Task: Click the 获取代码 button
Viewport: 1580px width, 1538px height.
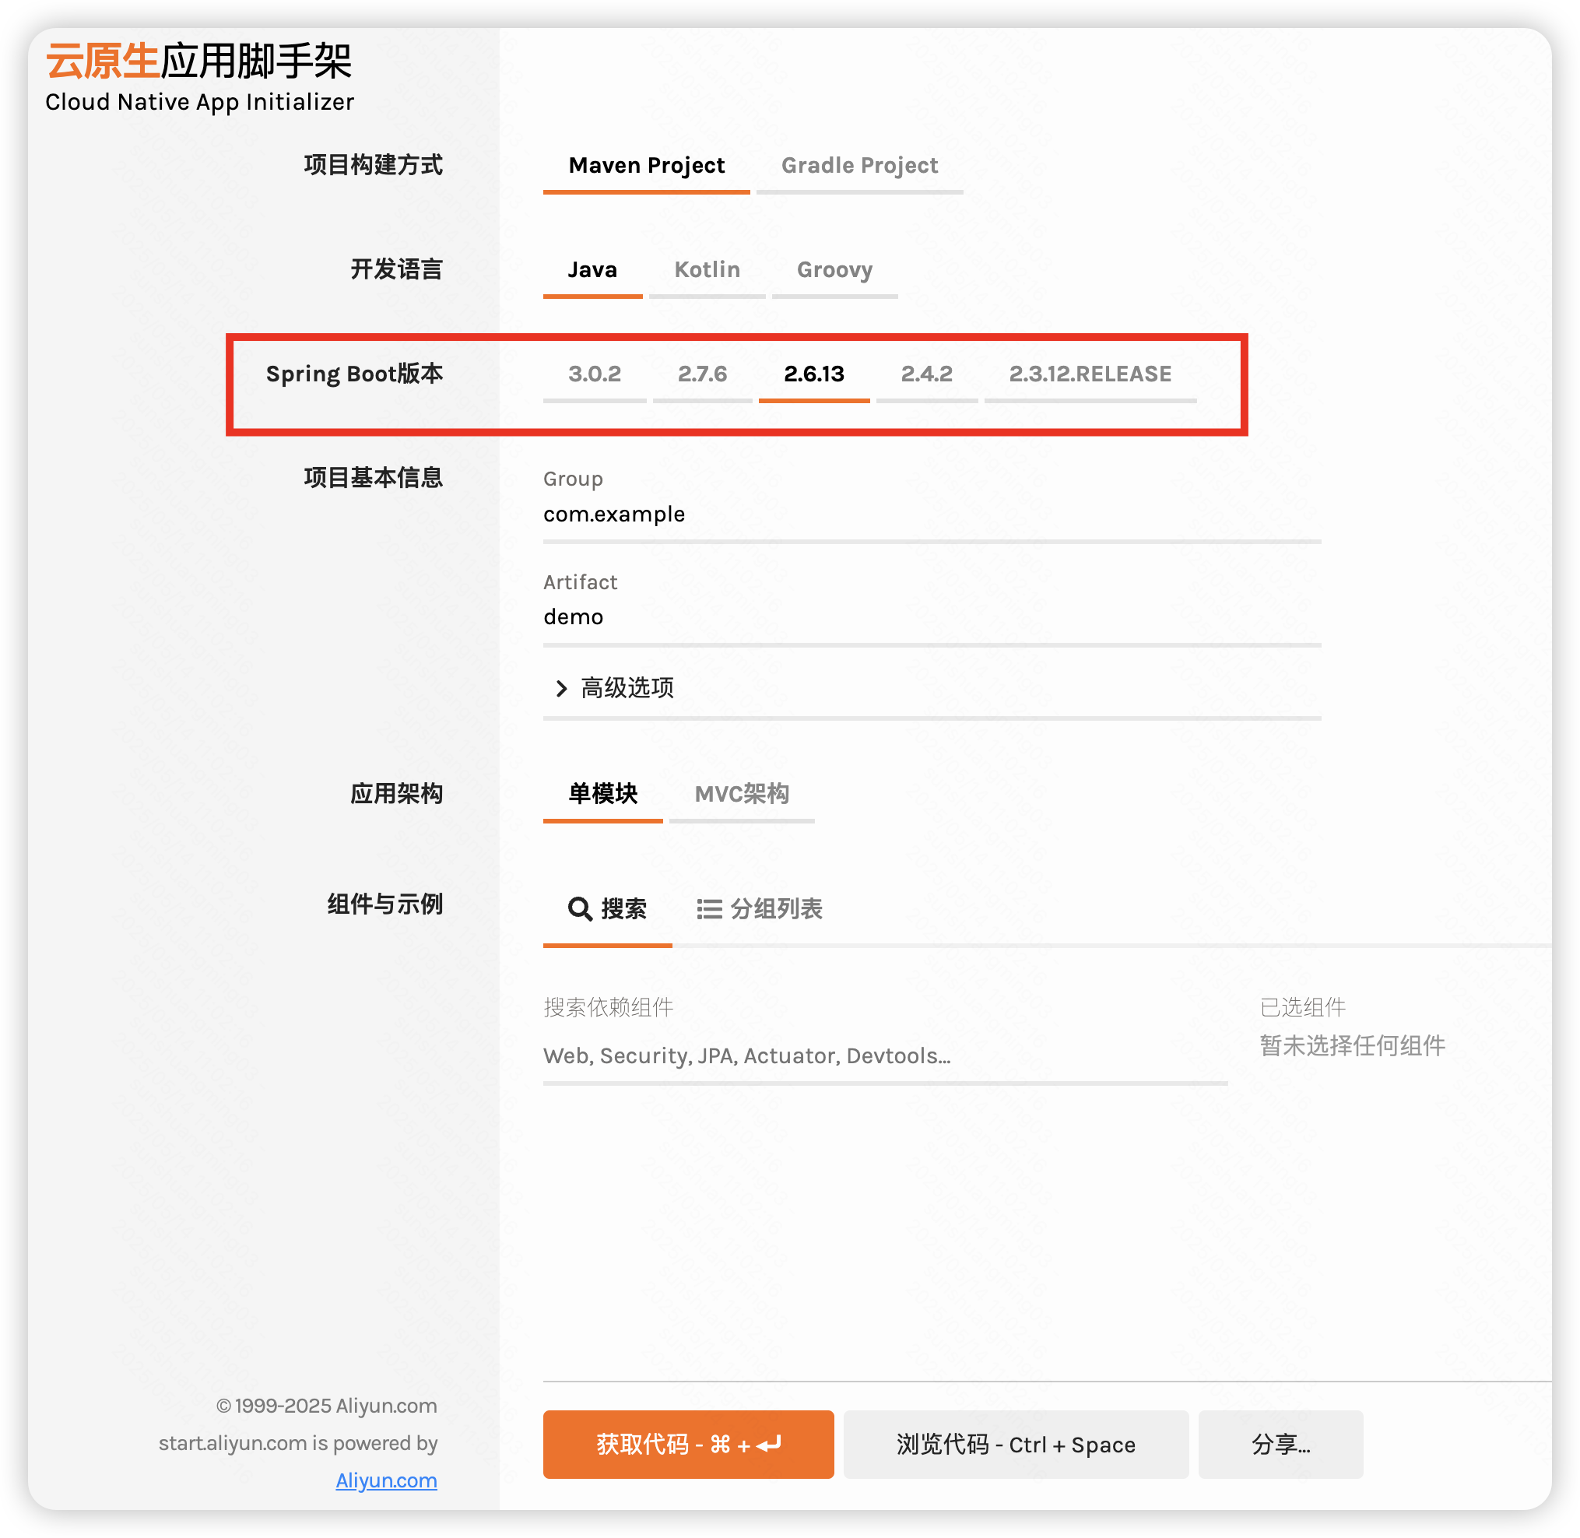Action: (687, 1445)
